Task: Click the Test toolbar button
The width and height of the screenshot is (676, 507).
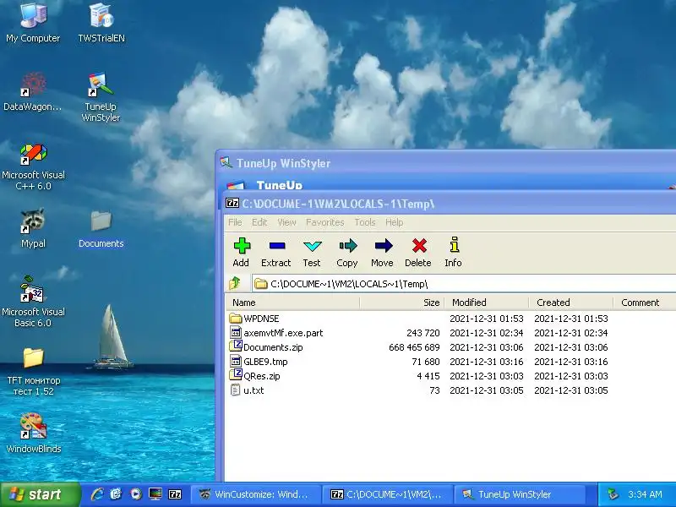Action: [312, 253]
